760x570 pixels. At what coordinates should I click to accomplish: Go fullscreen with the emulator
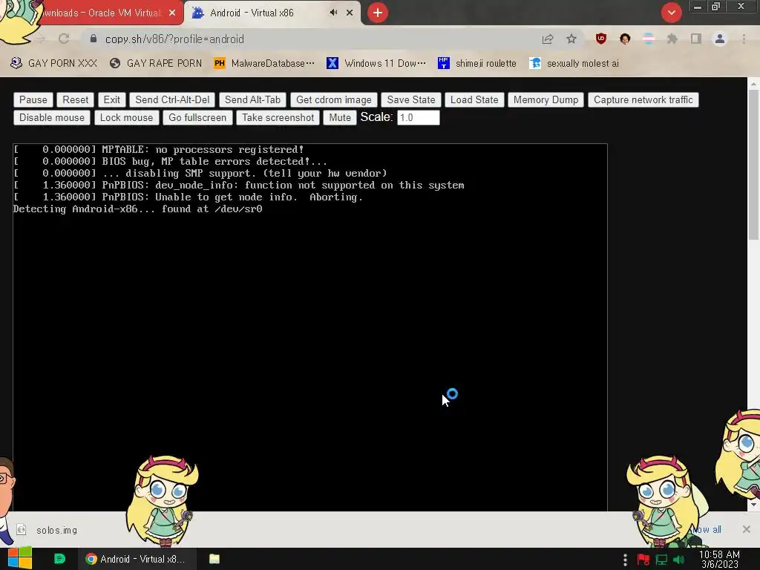coord(197,118)
